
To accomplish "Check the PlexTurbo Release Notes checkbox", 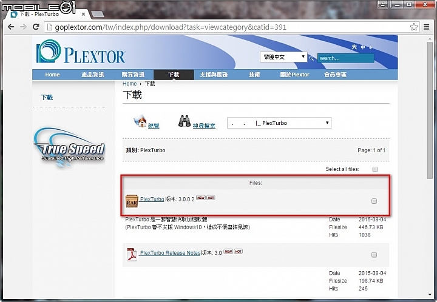I will pyautogui.click(x=374, y=255).
